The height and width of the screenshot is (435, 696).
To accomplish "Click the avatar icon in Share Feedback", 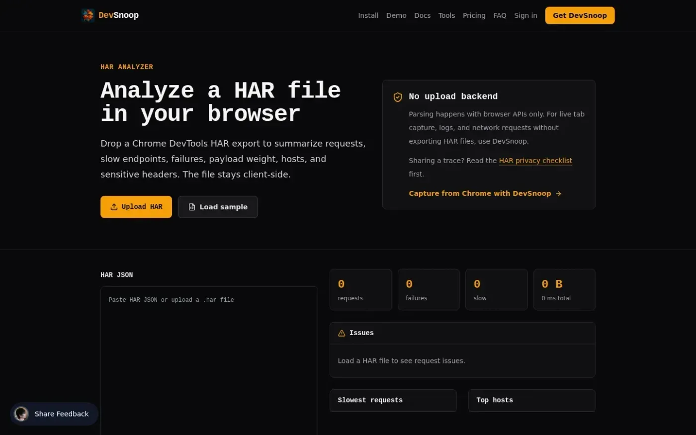I will click(21, 414).
